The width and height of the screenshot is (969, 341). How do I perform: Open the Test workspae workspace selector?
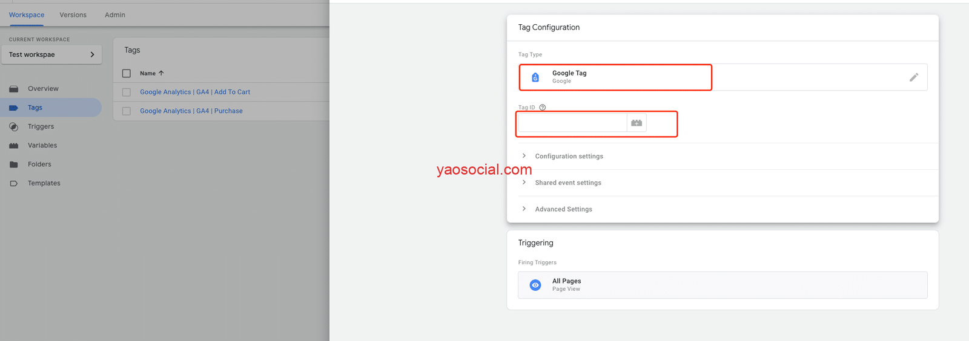point(51,54)
